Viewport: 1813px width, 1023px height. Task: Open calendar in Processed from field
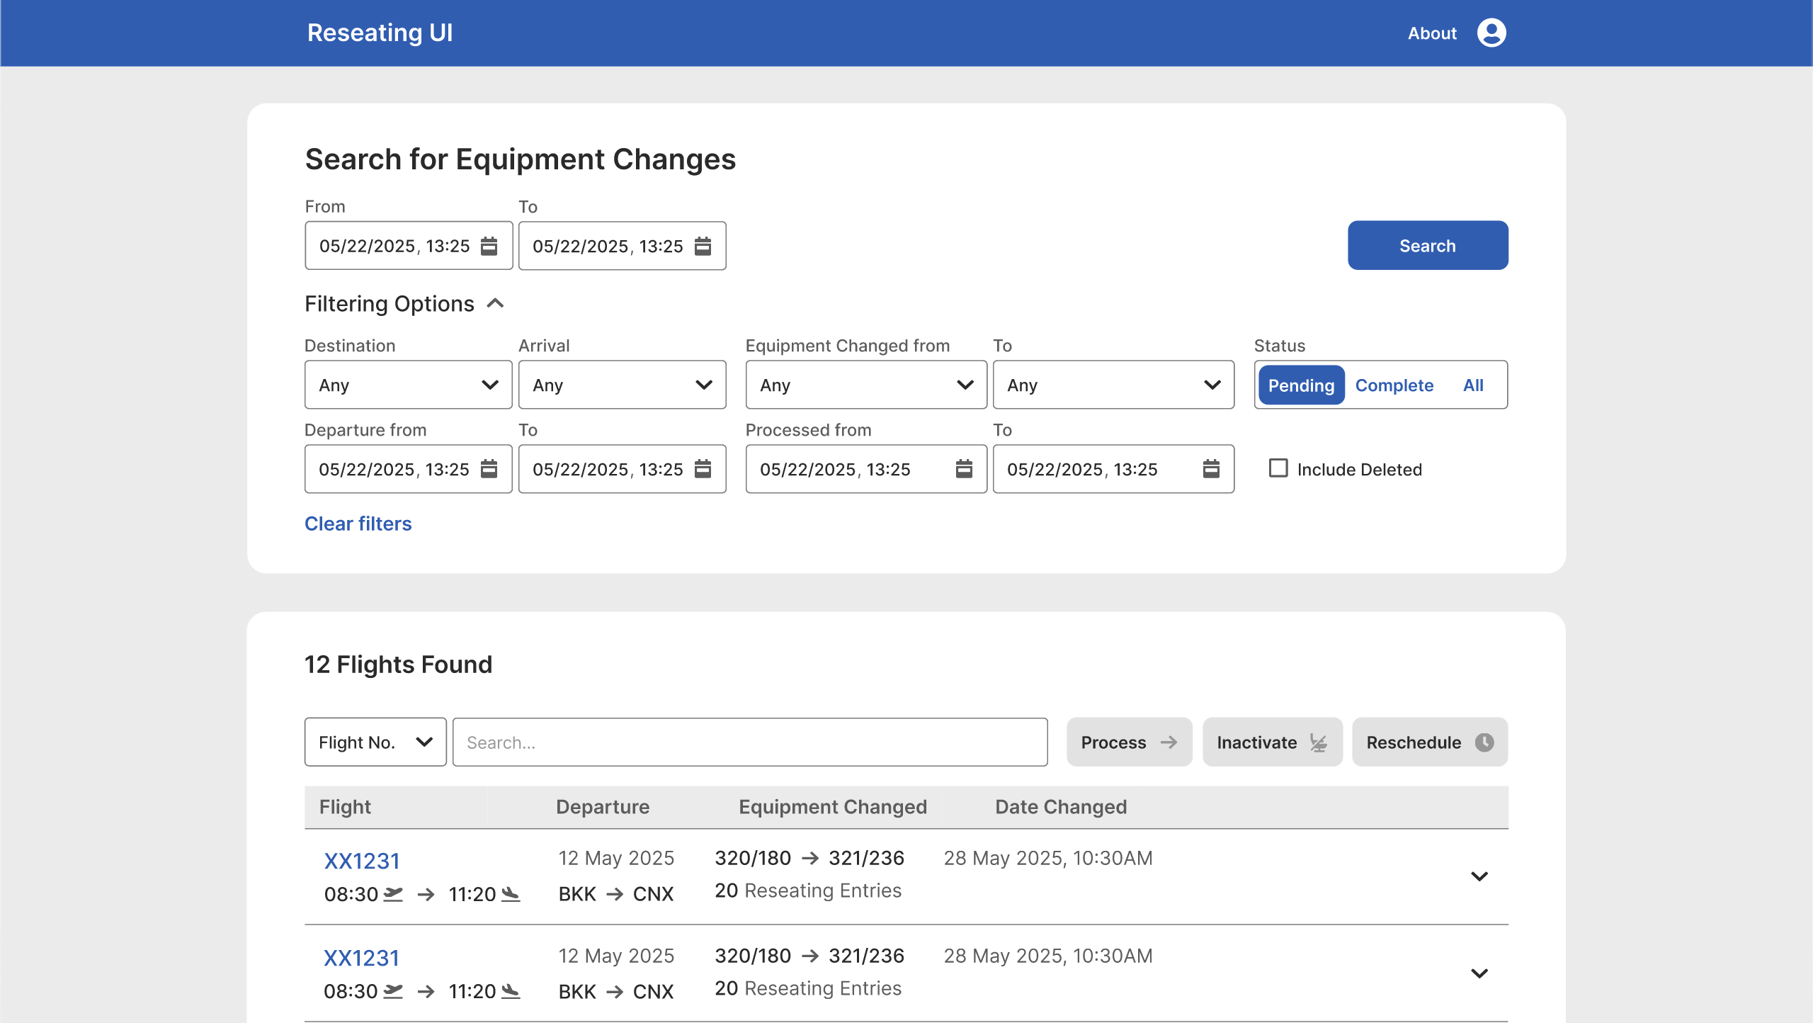pyautogui.click(x=964, y=469)
